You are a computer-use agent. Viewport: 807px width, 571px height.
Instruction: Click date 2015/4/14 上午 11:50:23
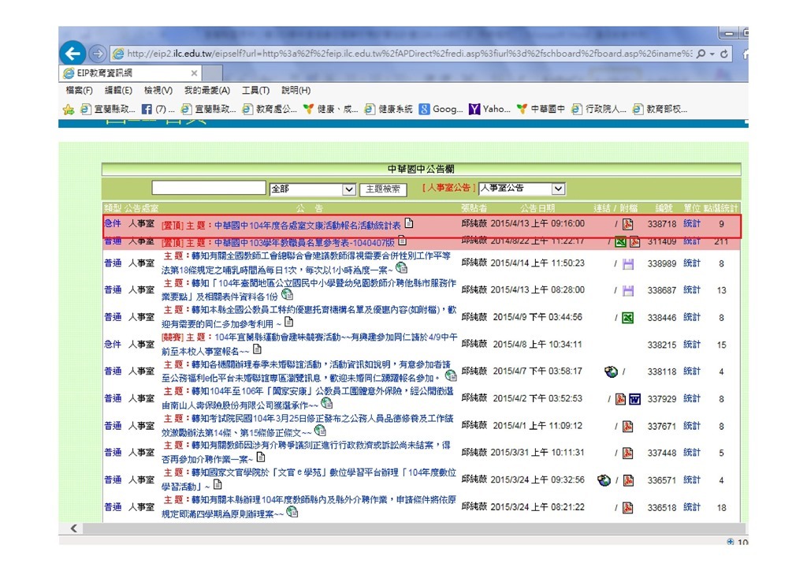point(537,263)
